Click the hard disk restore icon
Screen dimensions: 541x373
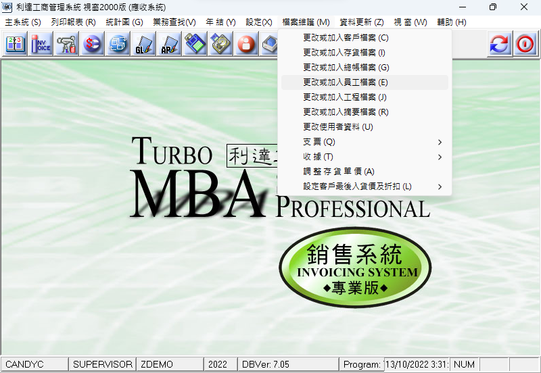click(x=220, y=44)
